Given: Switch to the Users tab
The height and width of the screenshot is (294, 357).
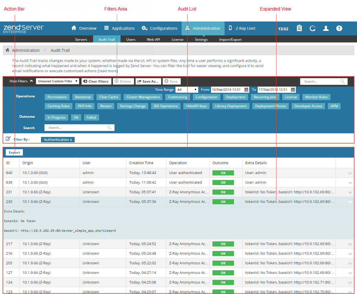Looking at the screenshot, I should click(131, 40).
